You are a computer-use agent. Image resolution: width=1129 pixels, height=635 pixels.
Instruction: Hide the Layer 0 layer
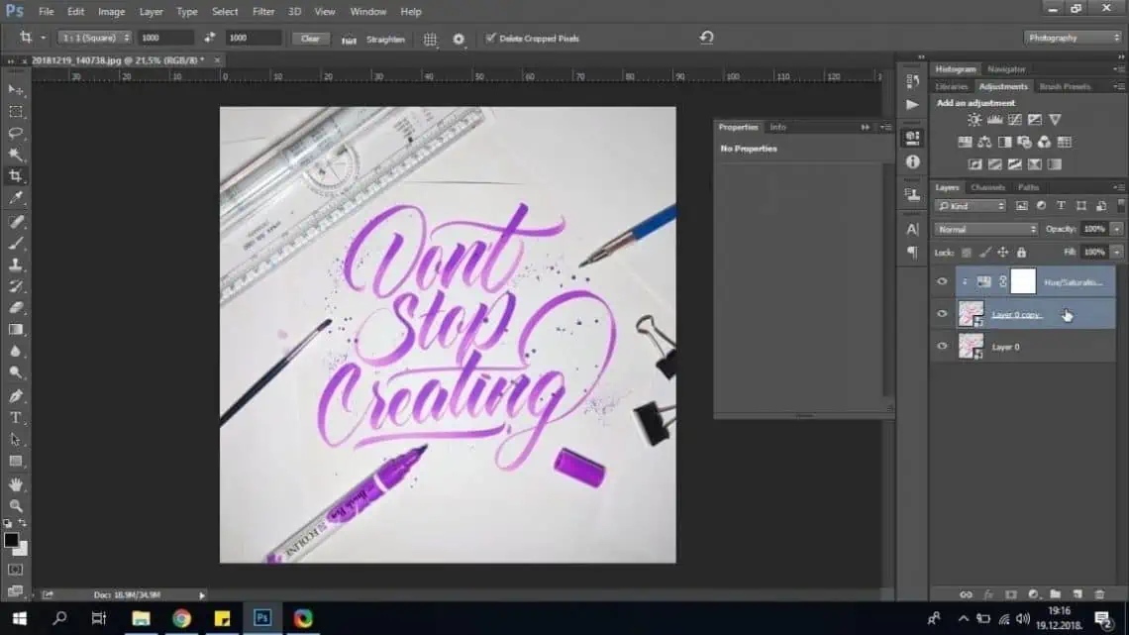[x=942, y=347]
